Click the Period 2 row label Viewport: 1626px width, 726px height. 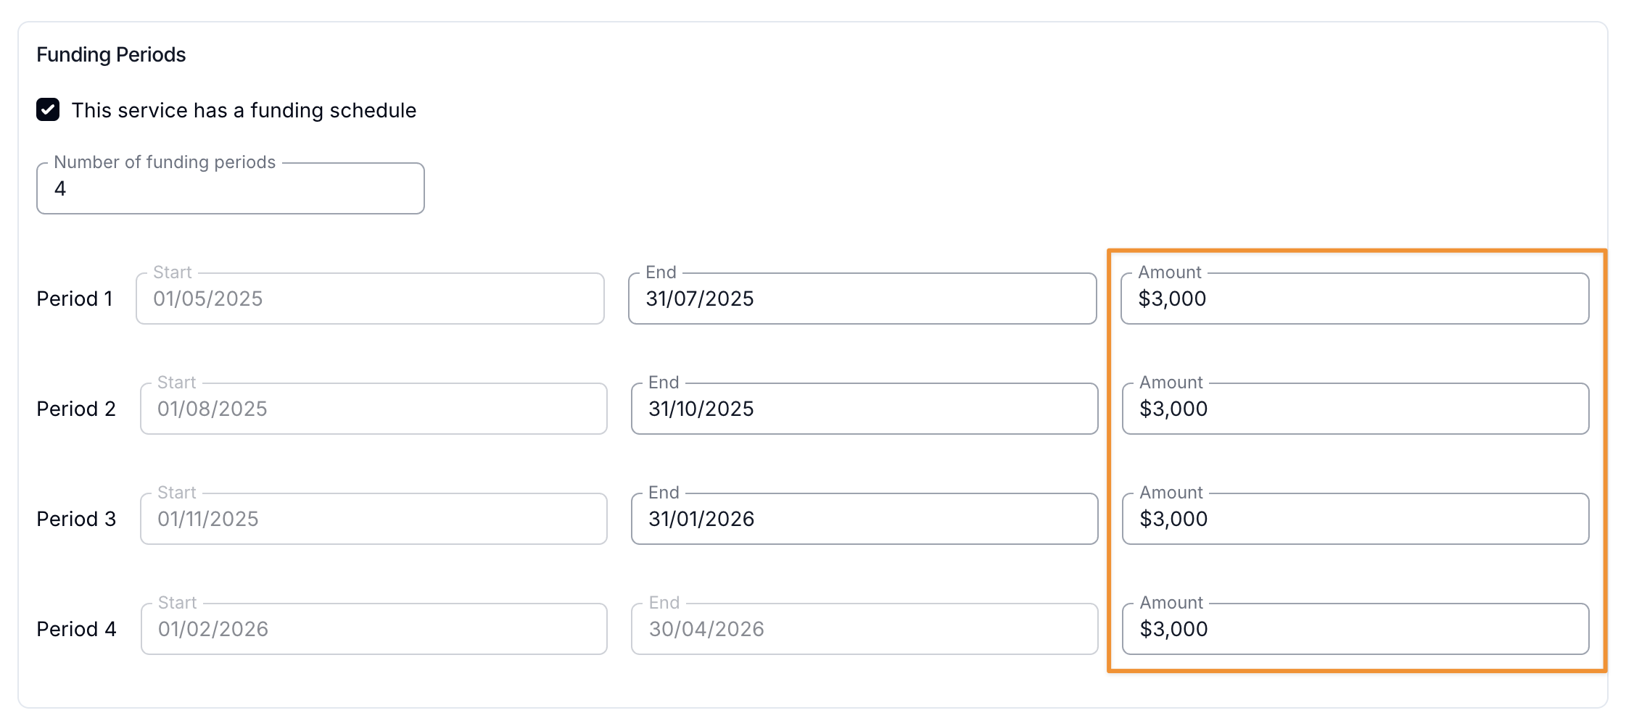(x=76, y=409)
